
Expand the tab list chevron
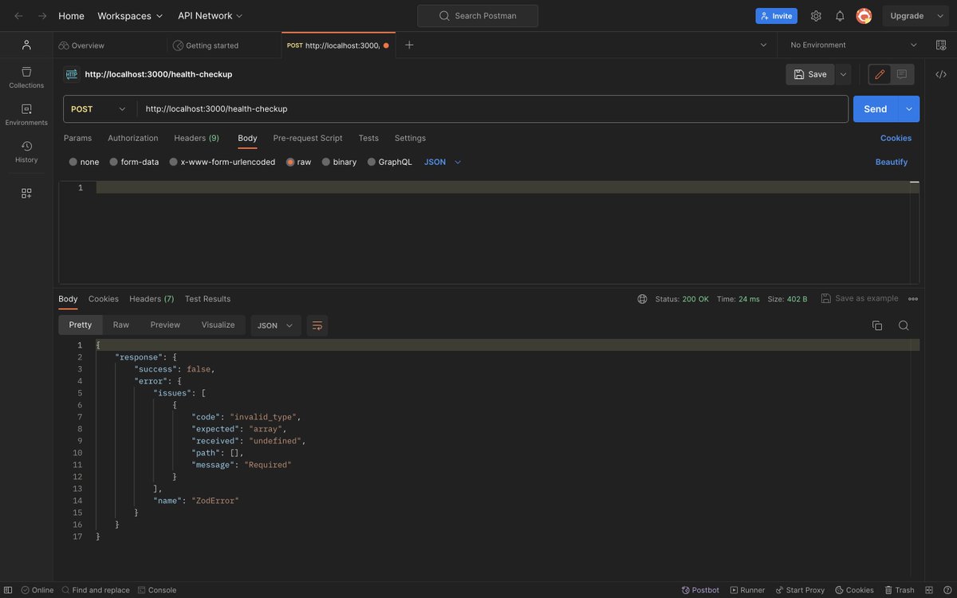[764, 45]
